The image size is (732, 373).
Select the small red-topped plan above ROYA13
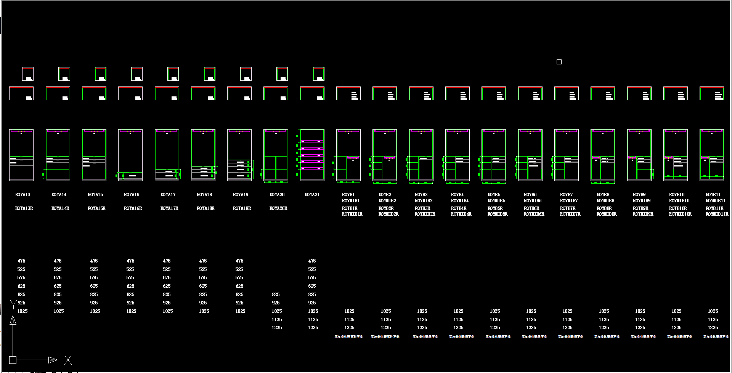pos(27,74)
